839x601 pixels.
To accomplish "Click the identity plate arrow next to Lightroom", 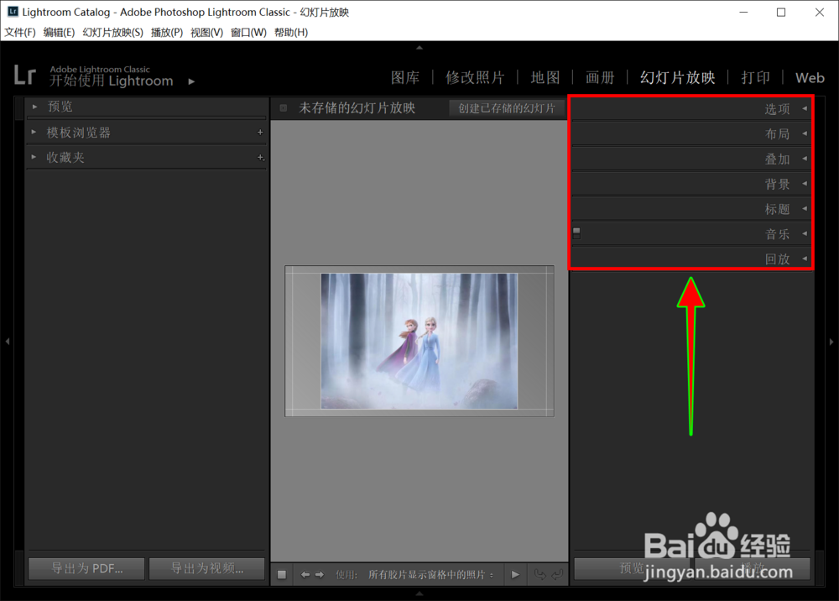I will click(x=191, y=82).
